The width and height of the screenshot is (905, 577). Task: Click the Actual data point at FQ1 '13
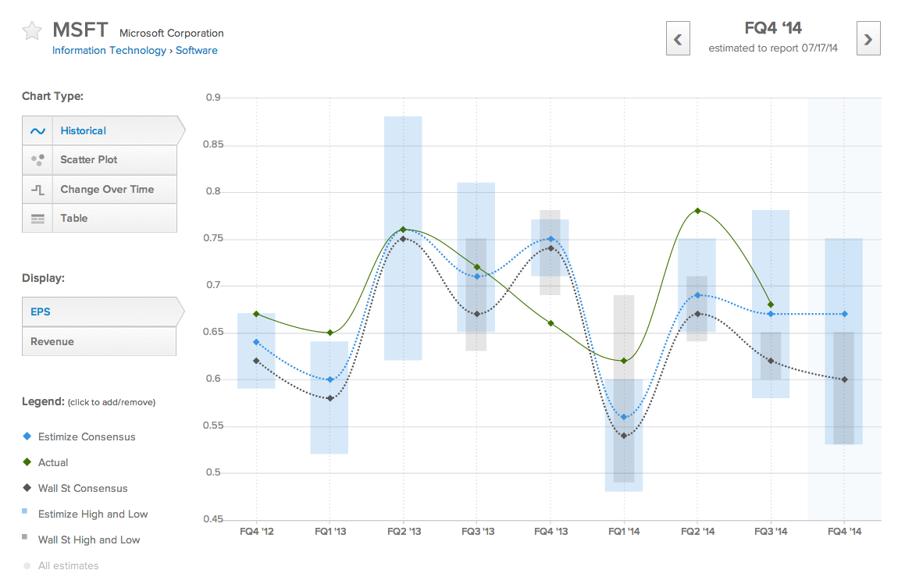330,333
